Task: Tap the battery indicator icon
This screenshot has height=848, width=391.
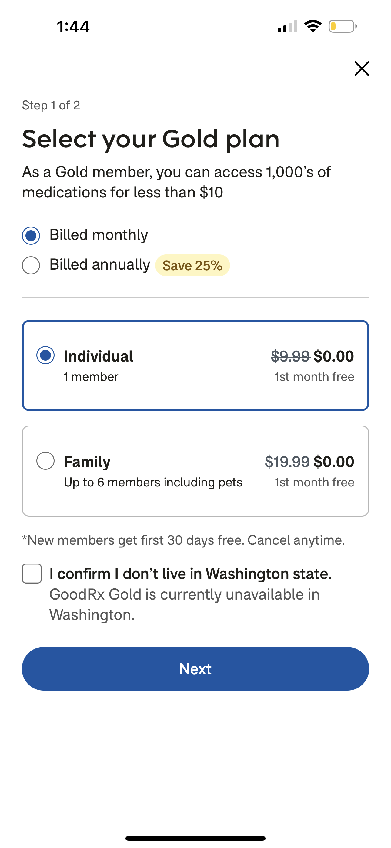Action: click(342, 26)
